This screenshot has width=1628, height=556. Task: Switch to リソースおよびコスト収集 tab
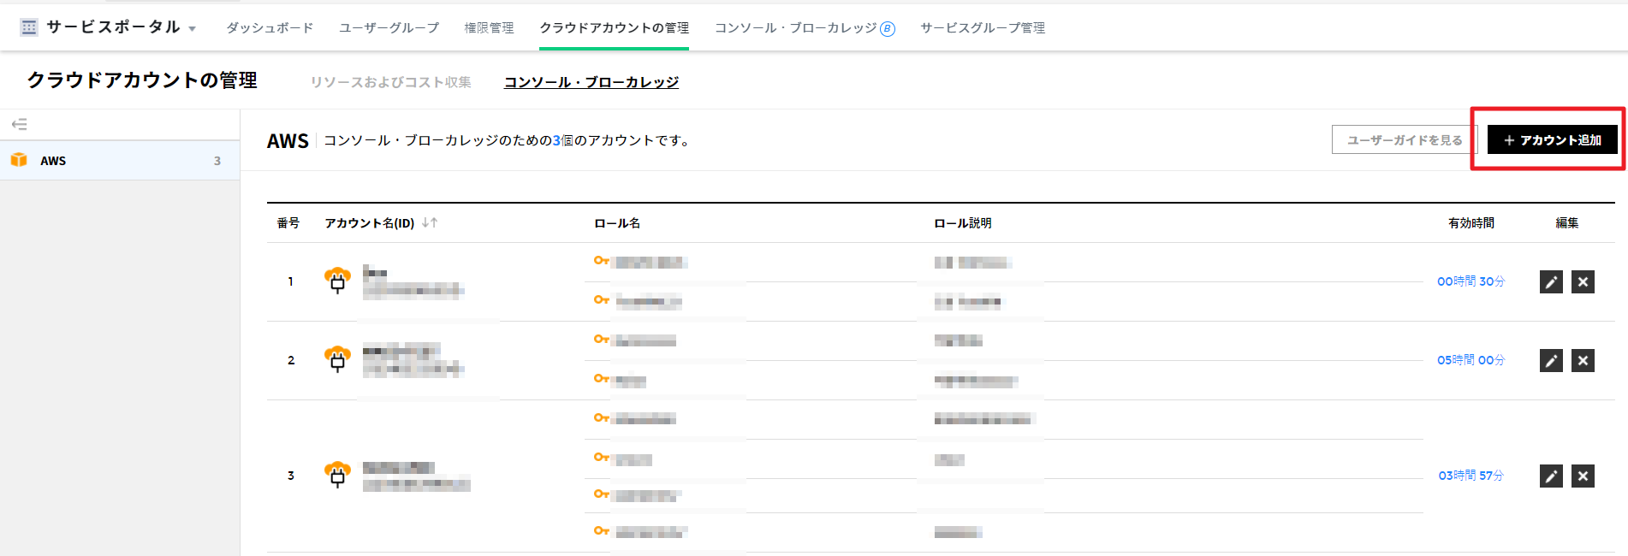(x=390, y=82)
